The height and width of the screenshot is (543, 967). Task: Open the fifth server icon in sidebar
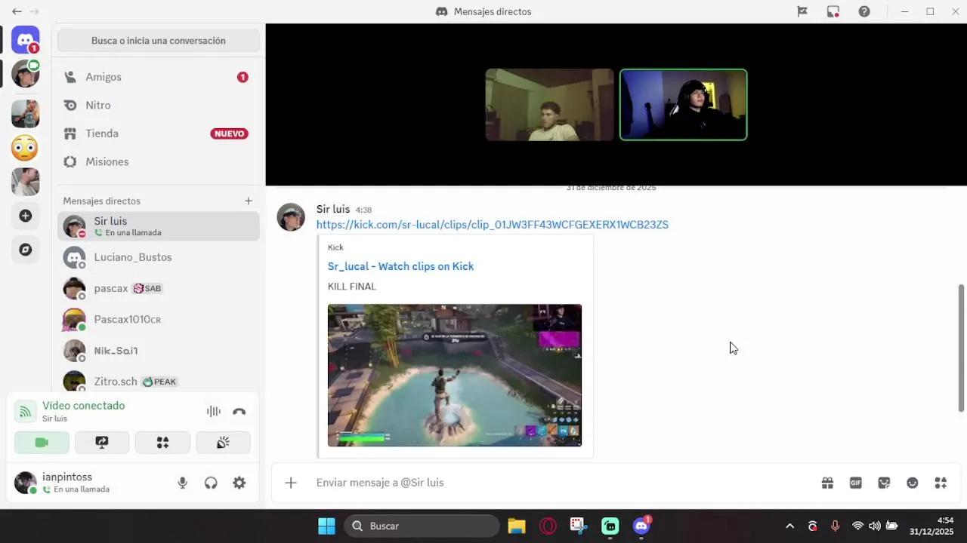click(25, 182)
